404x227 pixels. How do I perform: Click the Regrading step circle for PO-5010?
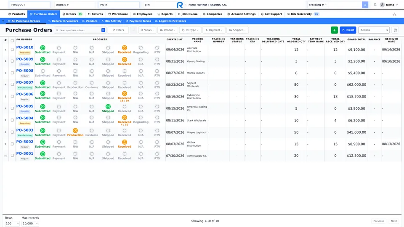141,48
